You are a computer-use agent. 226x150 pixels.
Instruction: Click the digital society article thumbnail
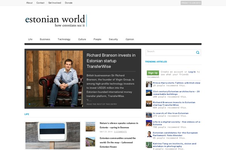pos(149,123)
